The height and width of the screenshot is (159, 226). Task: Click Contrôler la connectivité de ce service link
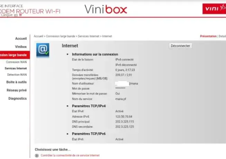tap(70, 156)
